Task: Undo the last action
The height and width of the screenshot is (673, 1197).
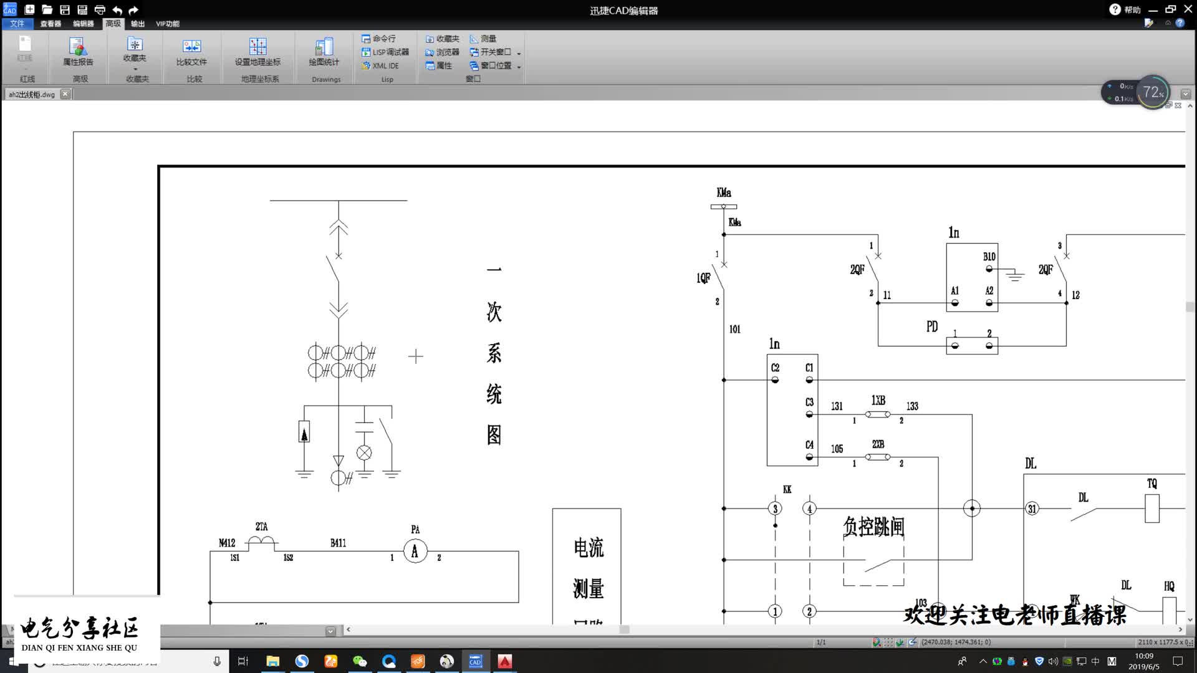Action: click(117, 10)
